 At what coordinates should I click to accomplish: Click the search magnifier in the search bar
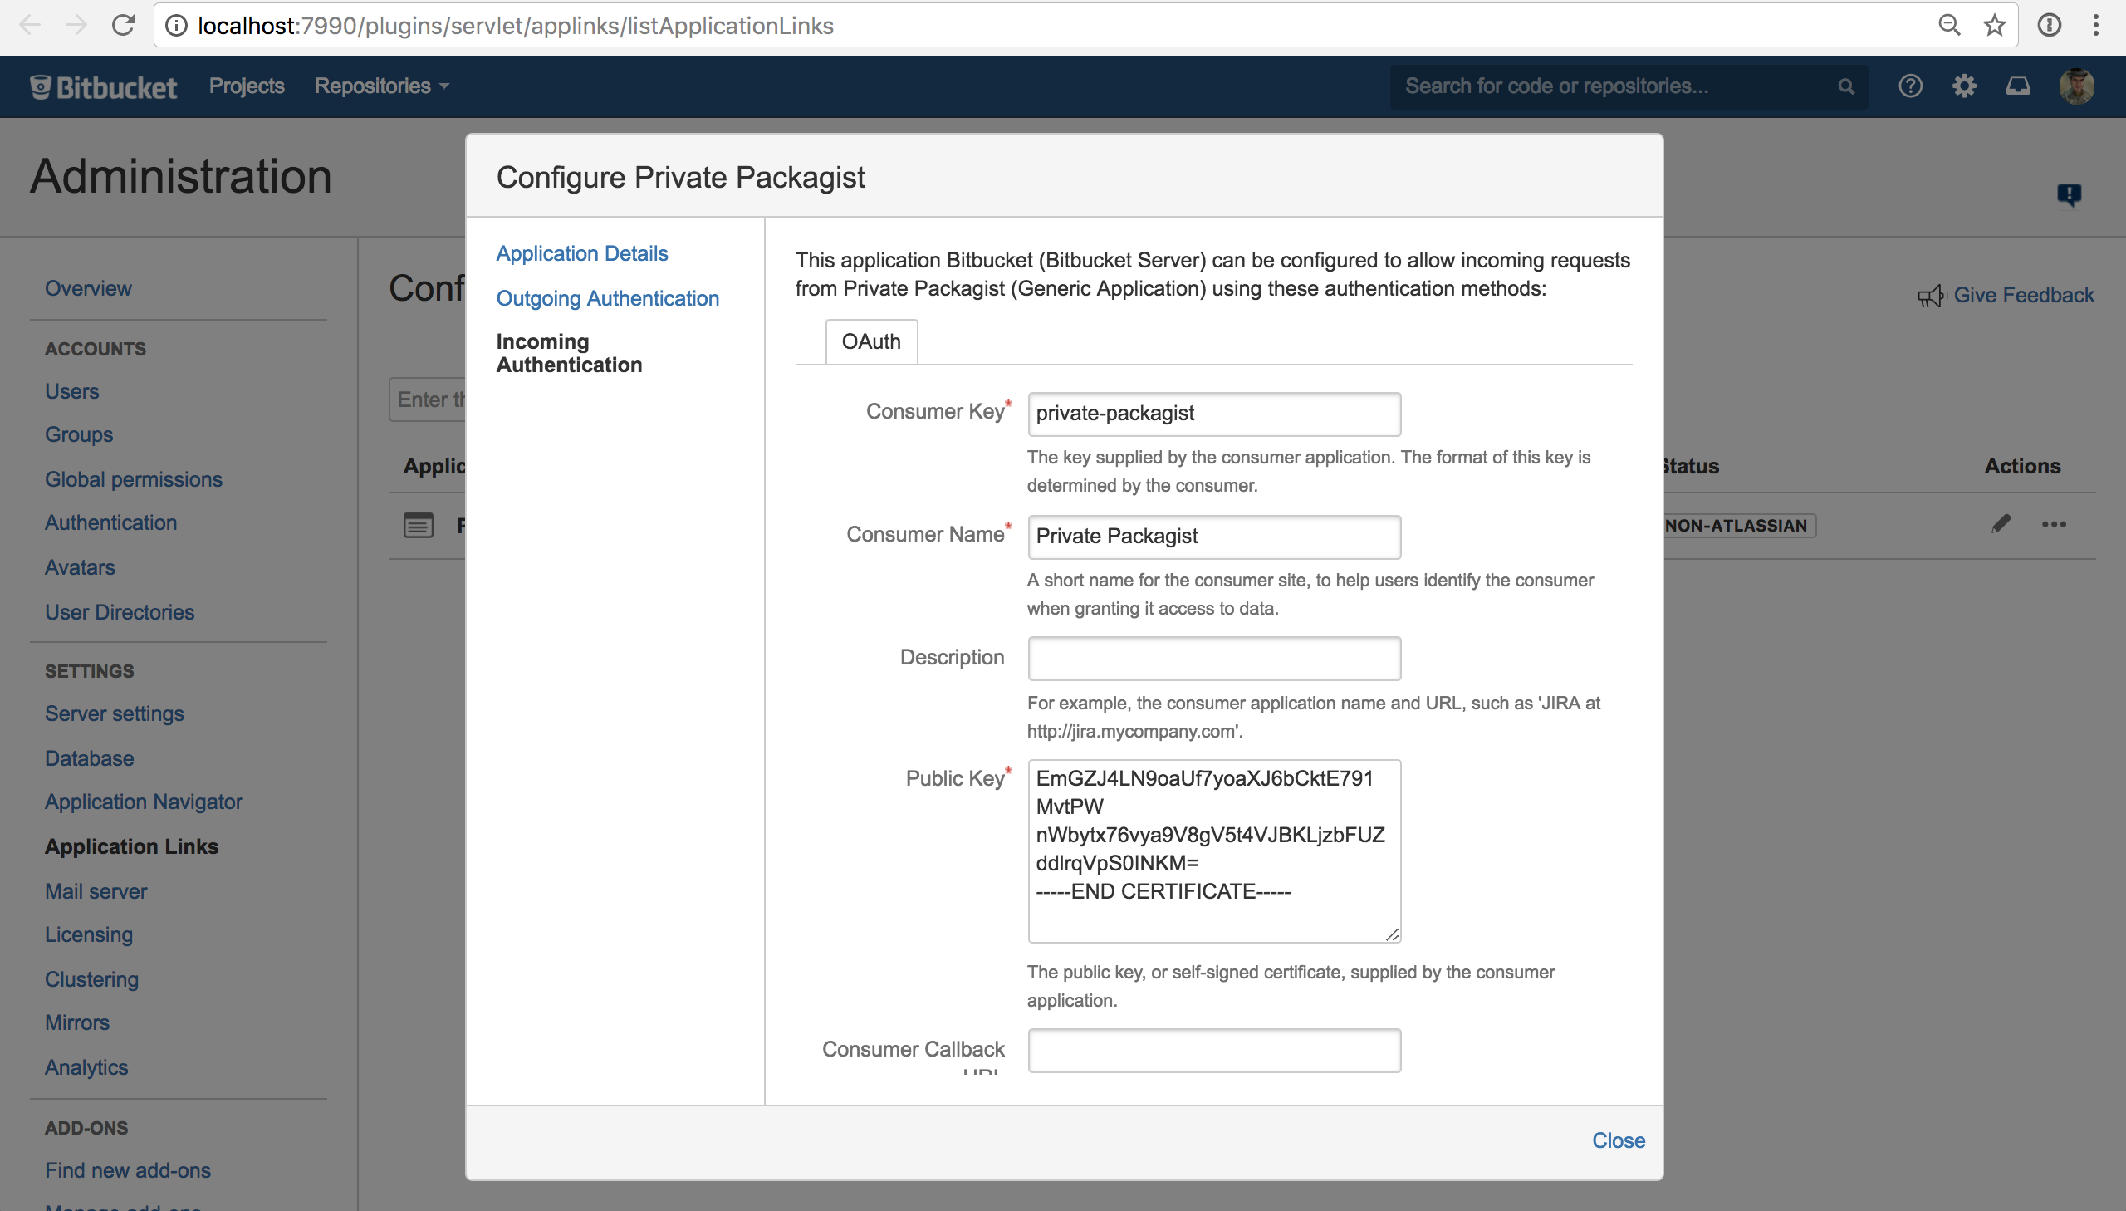click(x=1846, y=86)
